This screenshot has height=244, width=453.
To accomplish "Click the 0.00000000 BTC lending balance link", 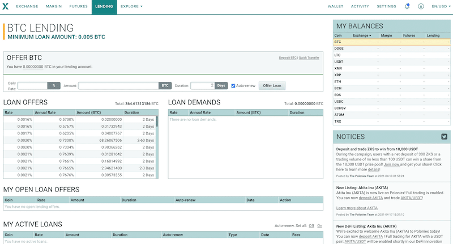I will [33, 67].
